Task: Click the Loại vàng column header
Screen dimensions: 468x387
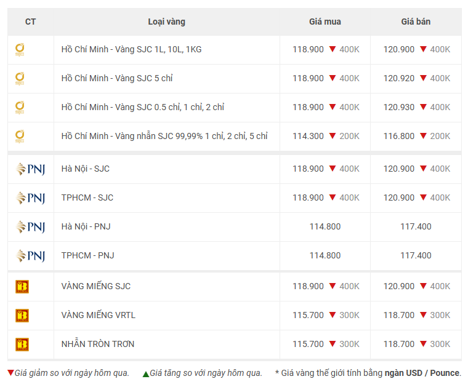Action: pyautogui.click(x=166, y=22)
